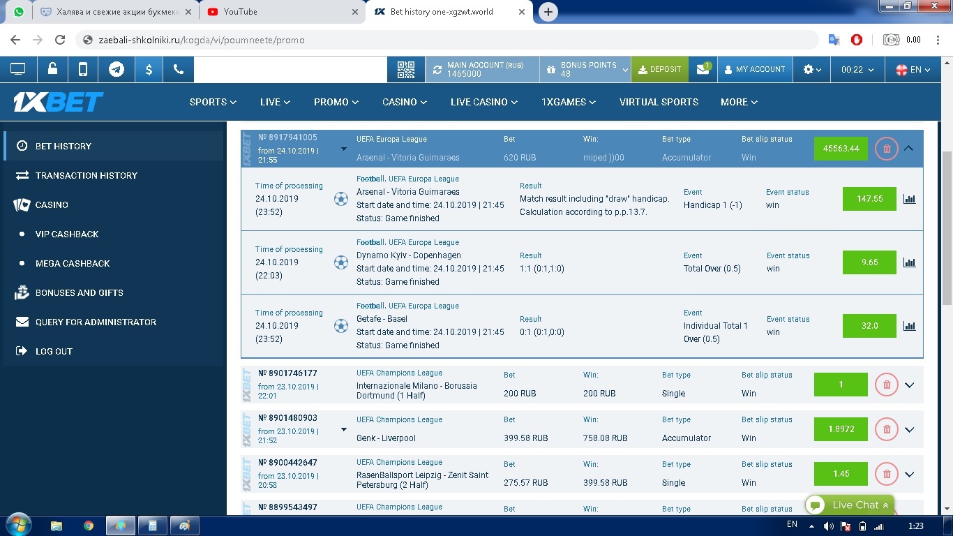Click the telephone callback icon
The height and width of the screenshot is (536, 953).
(179, 69)
